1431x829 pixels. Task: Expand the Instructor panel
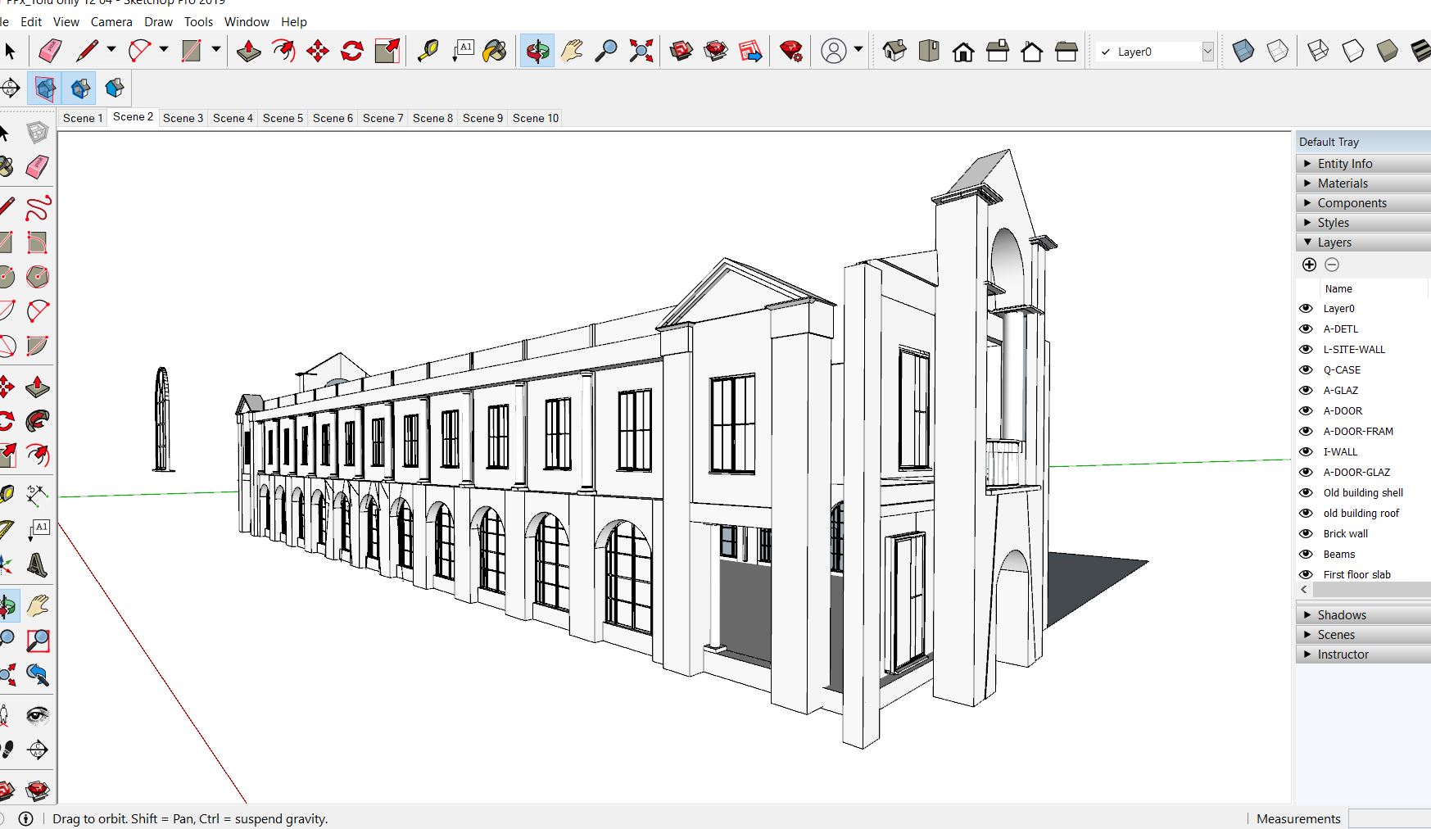coord(1363,655)
